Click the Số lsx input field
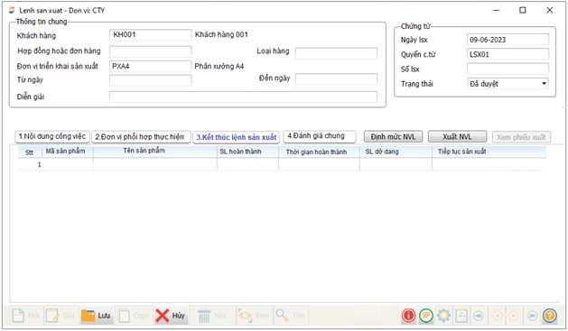568x331 pixels. click(507, 69)
